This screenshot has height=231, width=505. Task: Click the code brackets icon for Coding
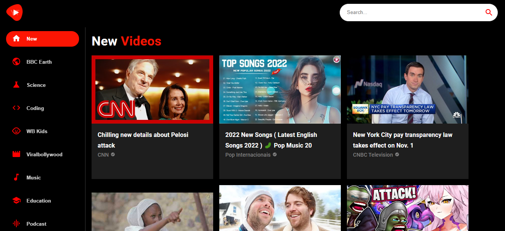click(16, 108)
